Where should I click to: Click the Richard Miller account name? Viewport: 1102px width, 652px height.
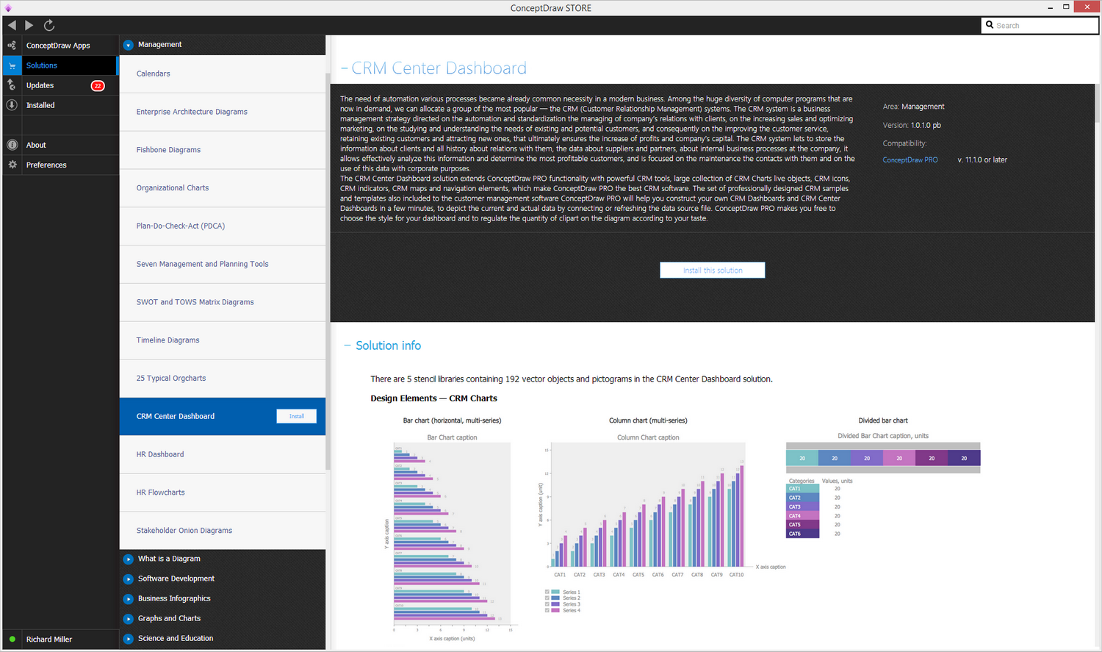pos(49,640)
